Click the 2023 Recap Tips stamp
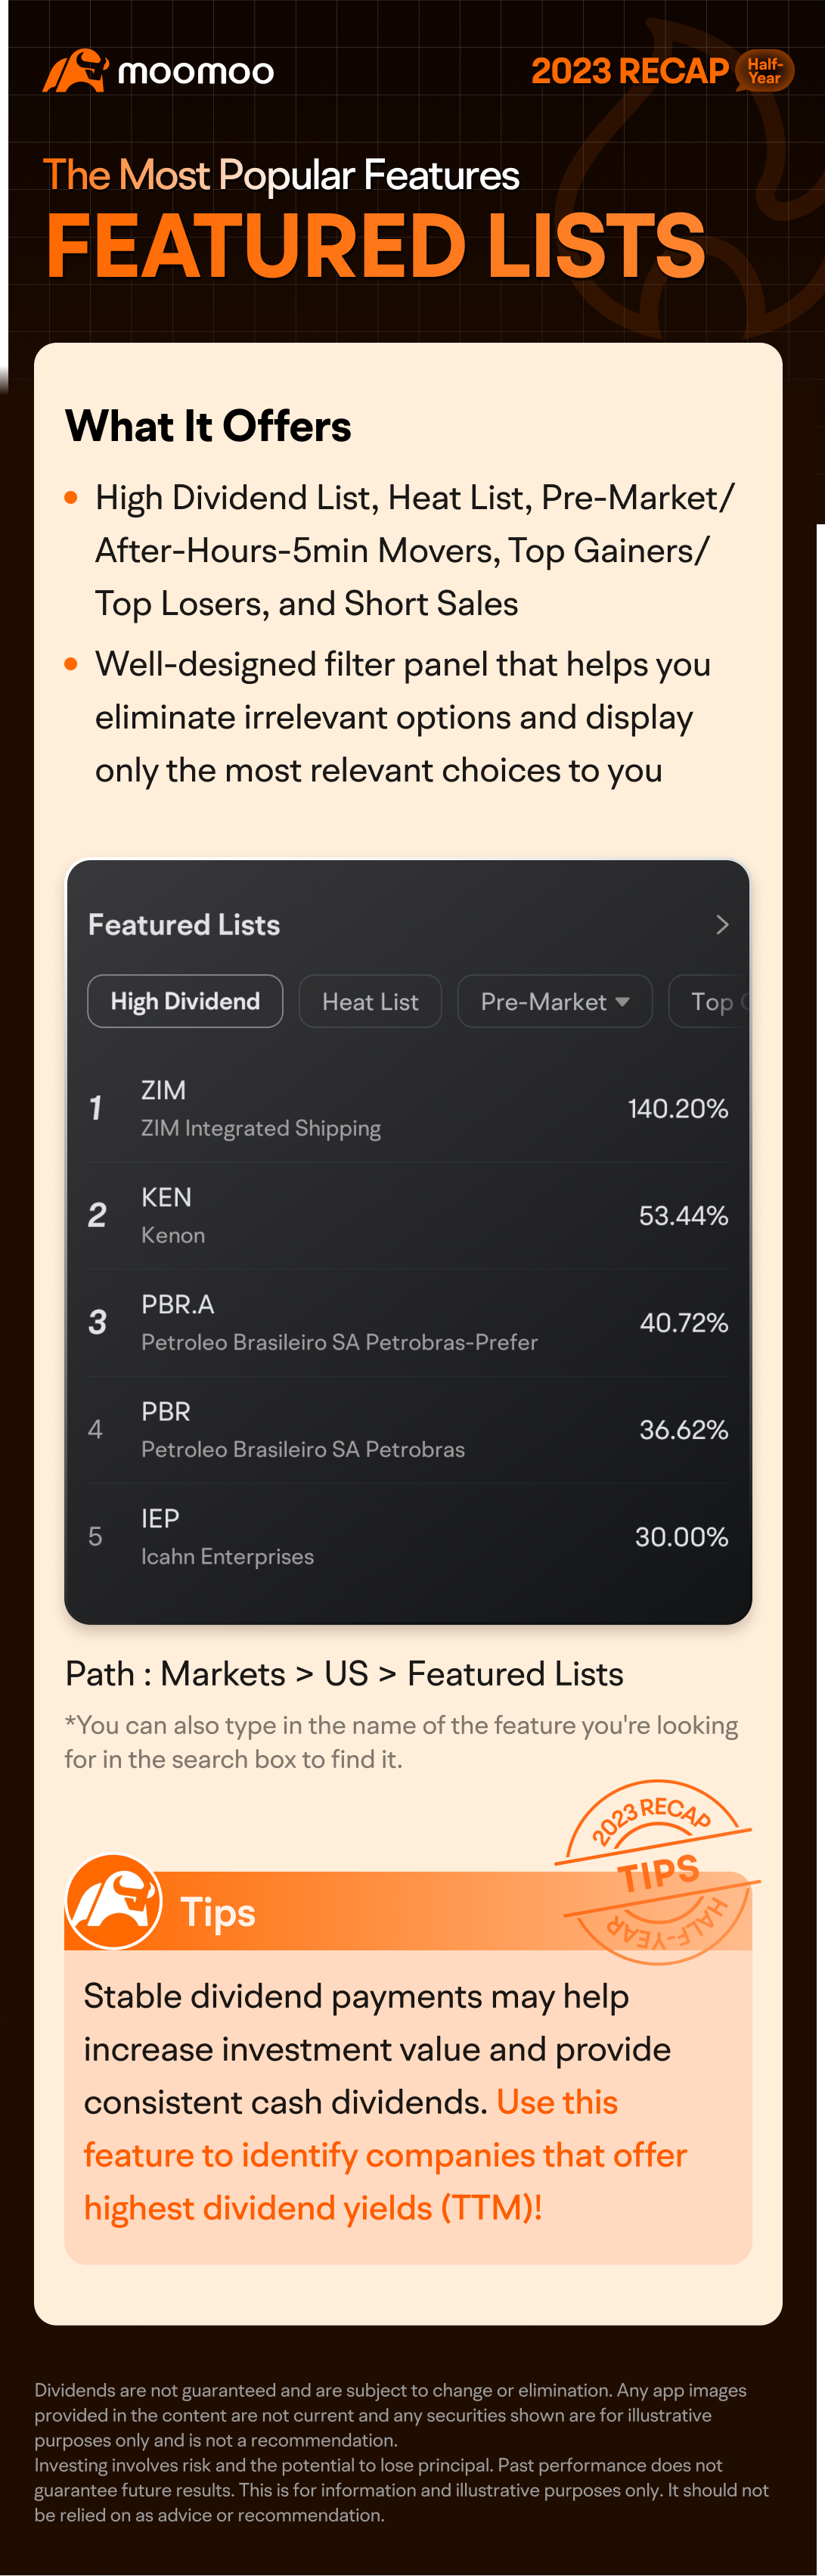This screenshot has width=825, height=2576. pyautogui.click(x=658, y=1870)
